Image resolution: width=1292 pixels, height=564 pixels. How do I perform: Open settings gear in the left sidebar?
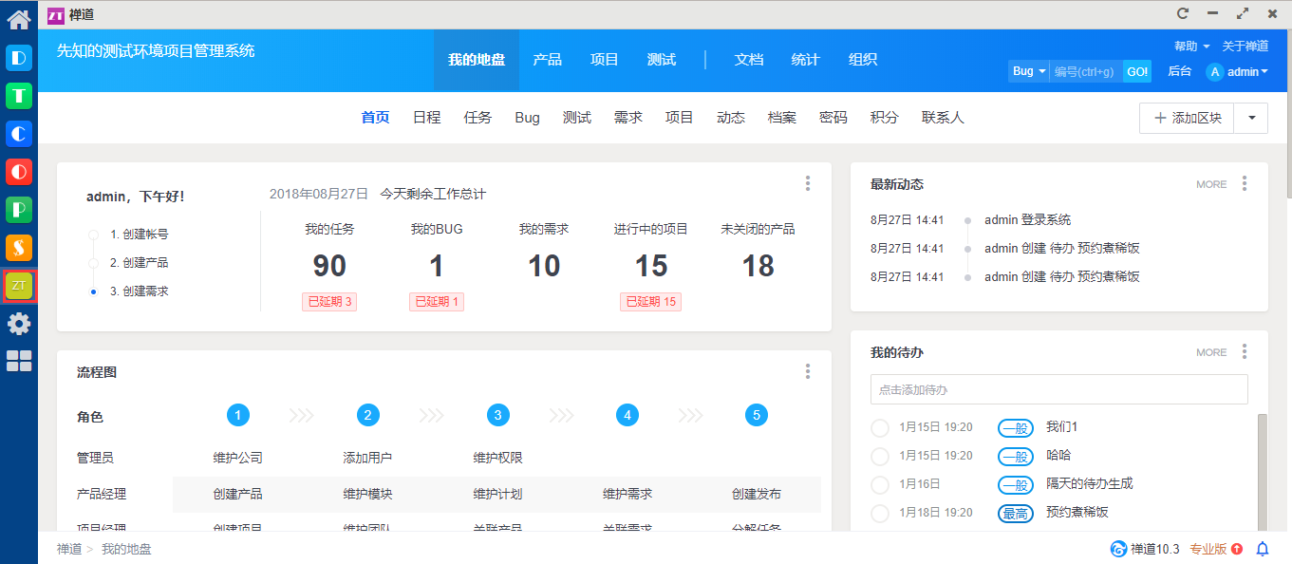pos(19,324)
